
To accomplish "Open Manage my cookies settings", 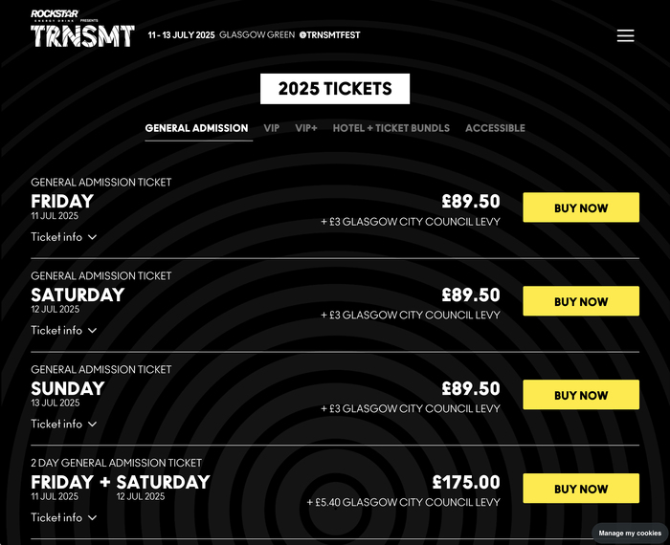I will [x=629, y=533].
